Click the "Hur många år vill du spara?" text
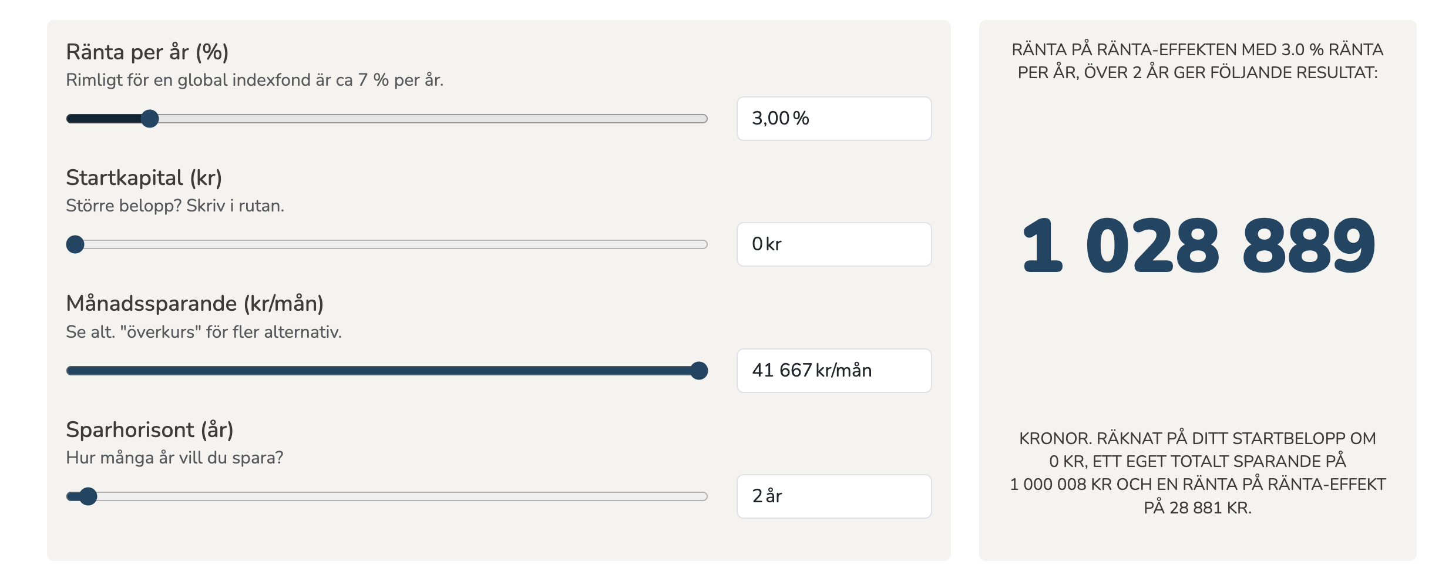 pyautogui.click(x=174, y=458)
